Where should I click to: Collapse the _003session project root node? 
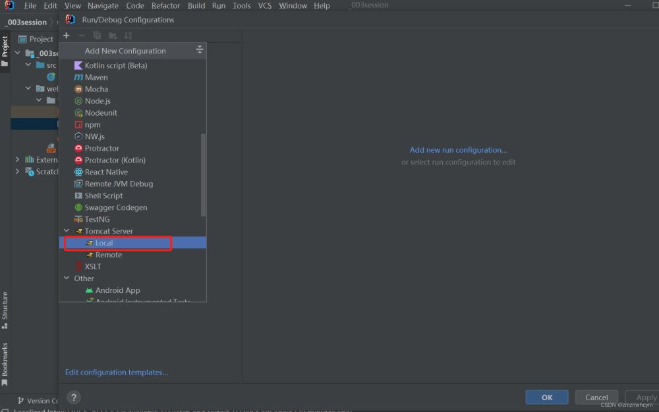[x=18, y=53]
